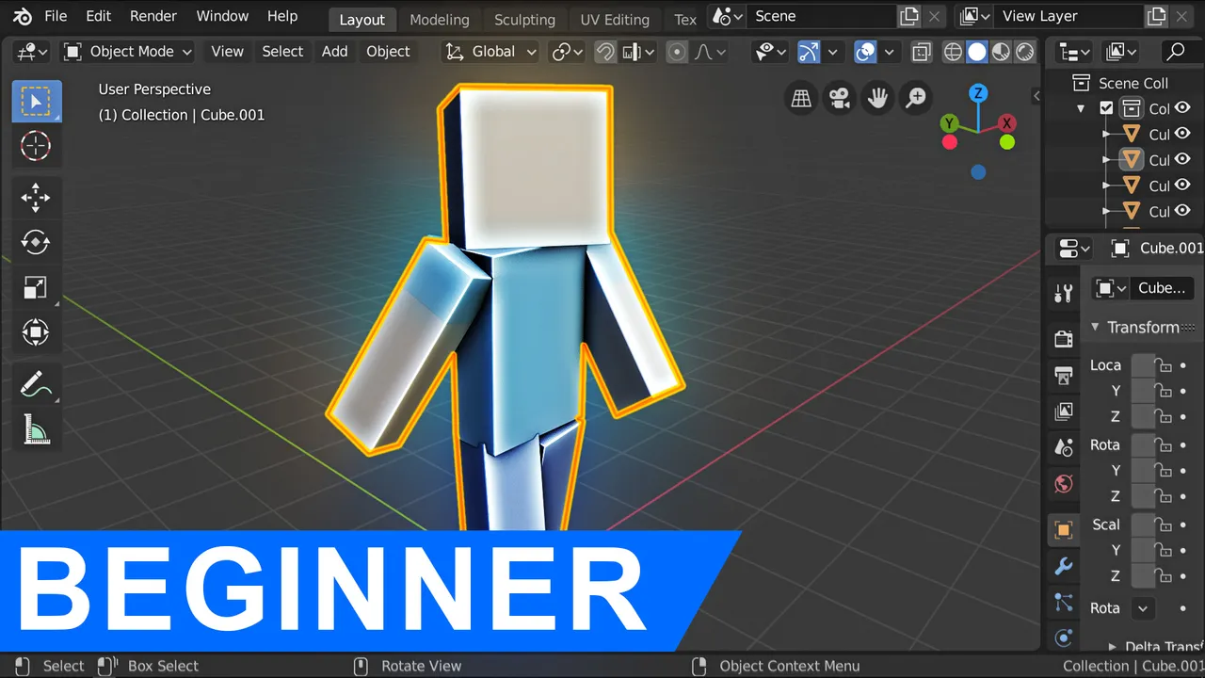The image size is (1205, 678).
Task: Open Physics properties tab
Action: click(1064, 638)
